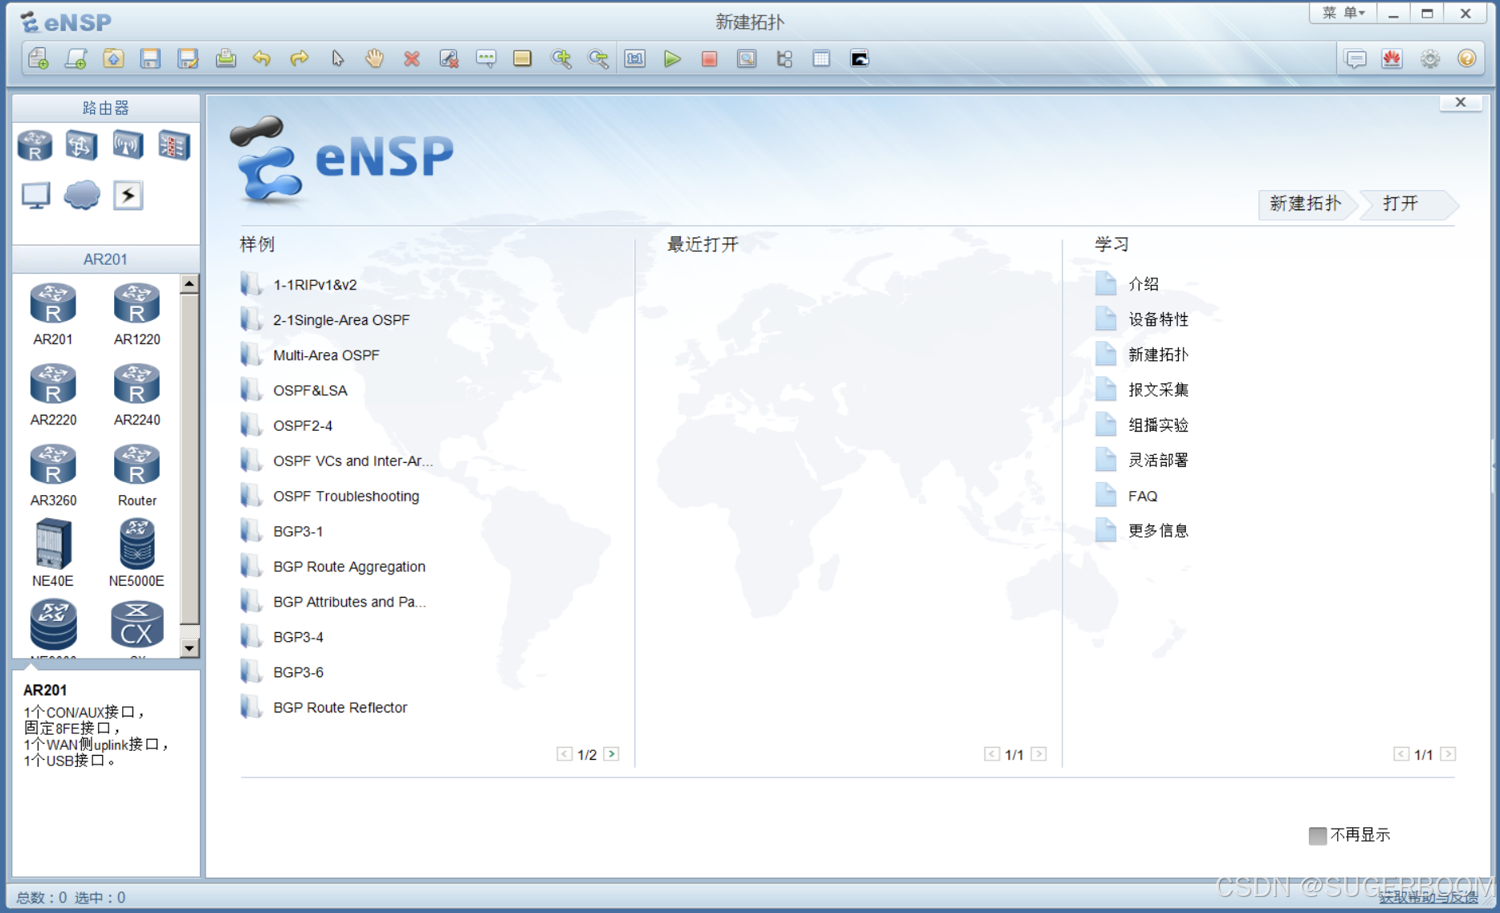The height and width of the screenshot is (913, 1500).
Task: Select the Switch device category icon
Action: point(81,146)
